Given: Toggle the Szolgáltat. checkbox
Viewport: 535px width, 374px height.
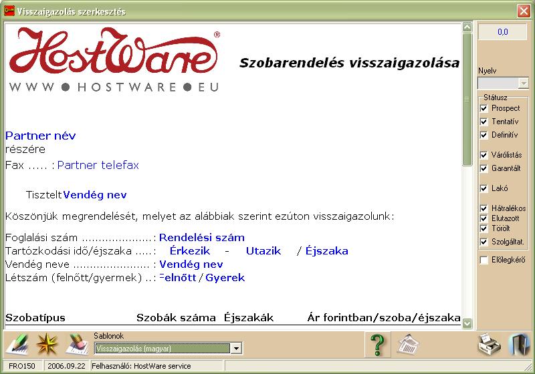Looking at the screenshot, I should [x=484, y=242].
